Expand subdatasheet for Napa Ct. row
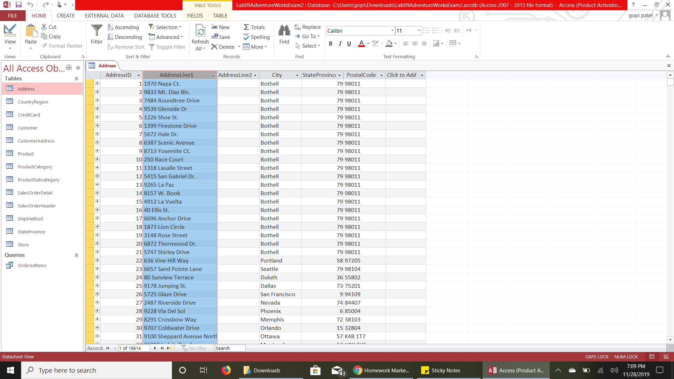 tap(97, 84)
